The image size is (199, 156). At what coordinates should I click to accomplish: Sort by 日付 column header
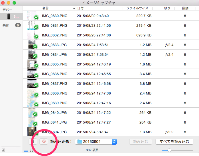point(99,8)
